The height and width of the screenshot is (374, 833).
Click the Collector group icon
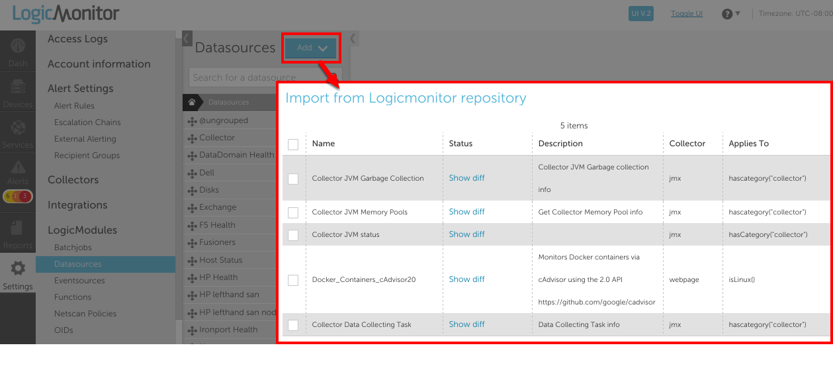193,138
